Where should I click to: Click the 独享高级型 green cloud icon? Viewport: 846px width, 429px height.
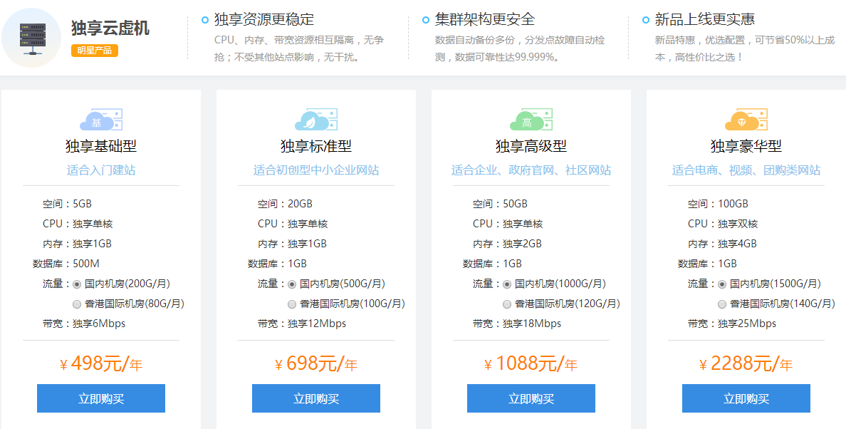tap(531, 120)
